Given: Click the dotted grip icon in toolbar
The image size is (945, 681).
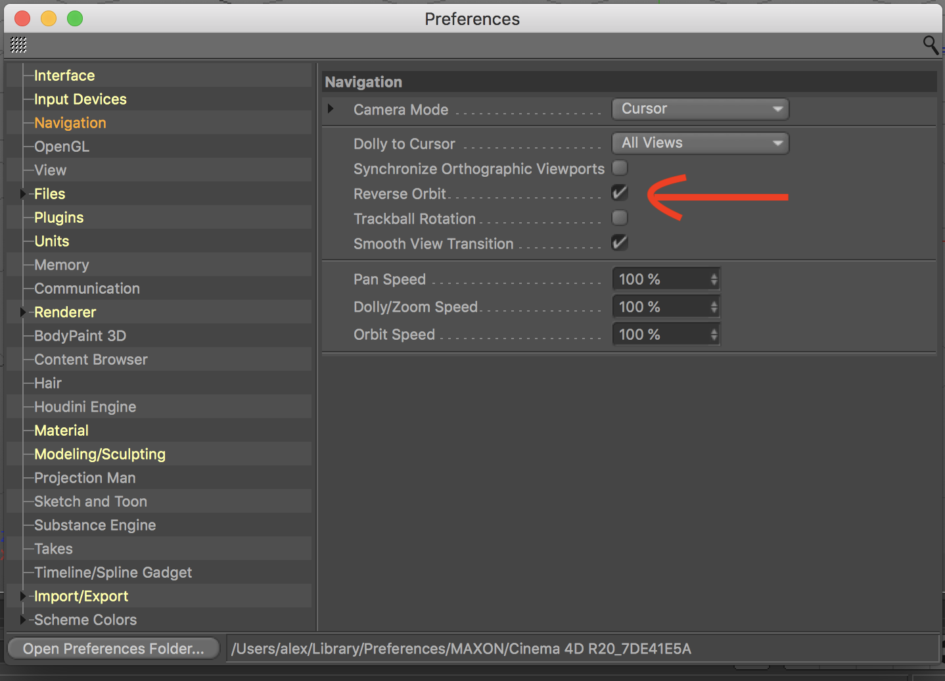Looking at the screenshot, I should [x=18, y=45].
